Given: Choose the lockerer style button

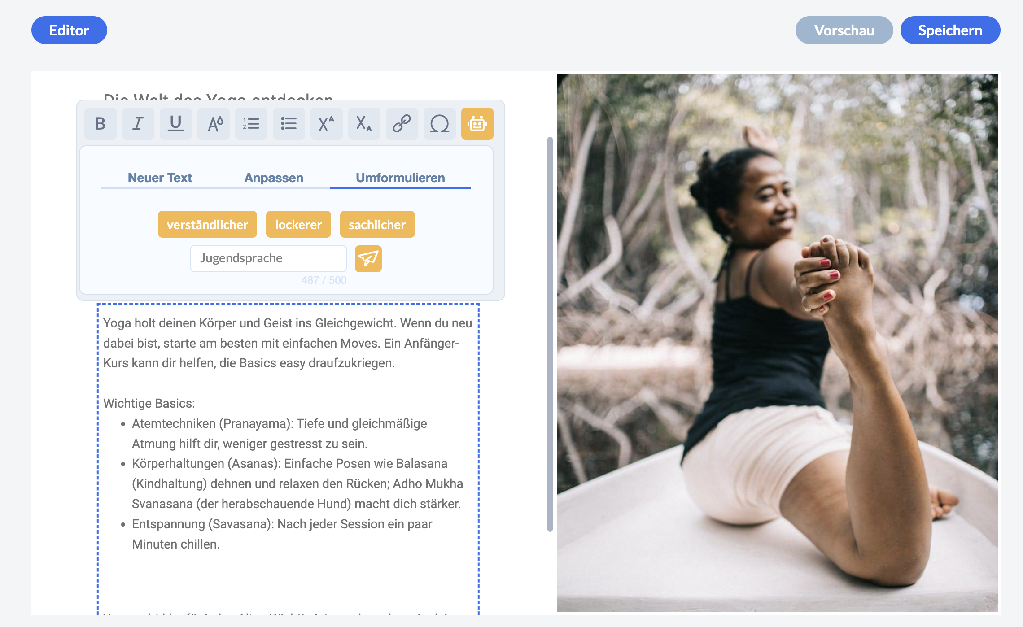Looking at the screenshot, I should point(298,224).
